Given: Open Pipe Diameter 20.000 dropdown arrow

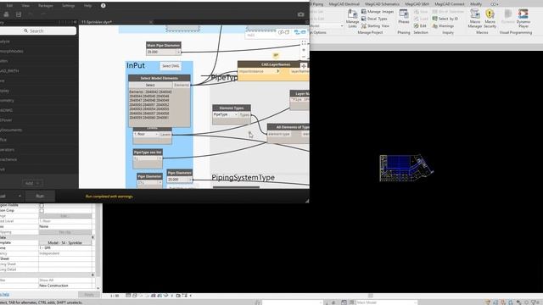Looking at the screenshot, I should [x=190, y=180].
